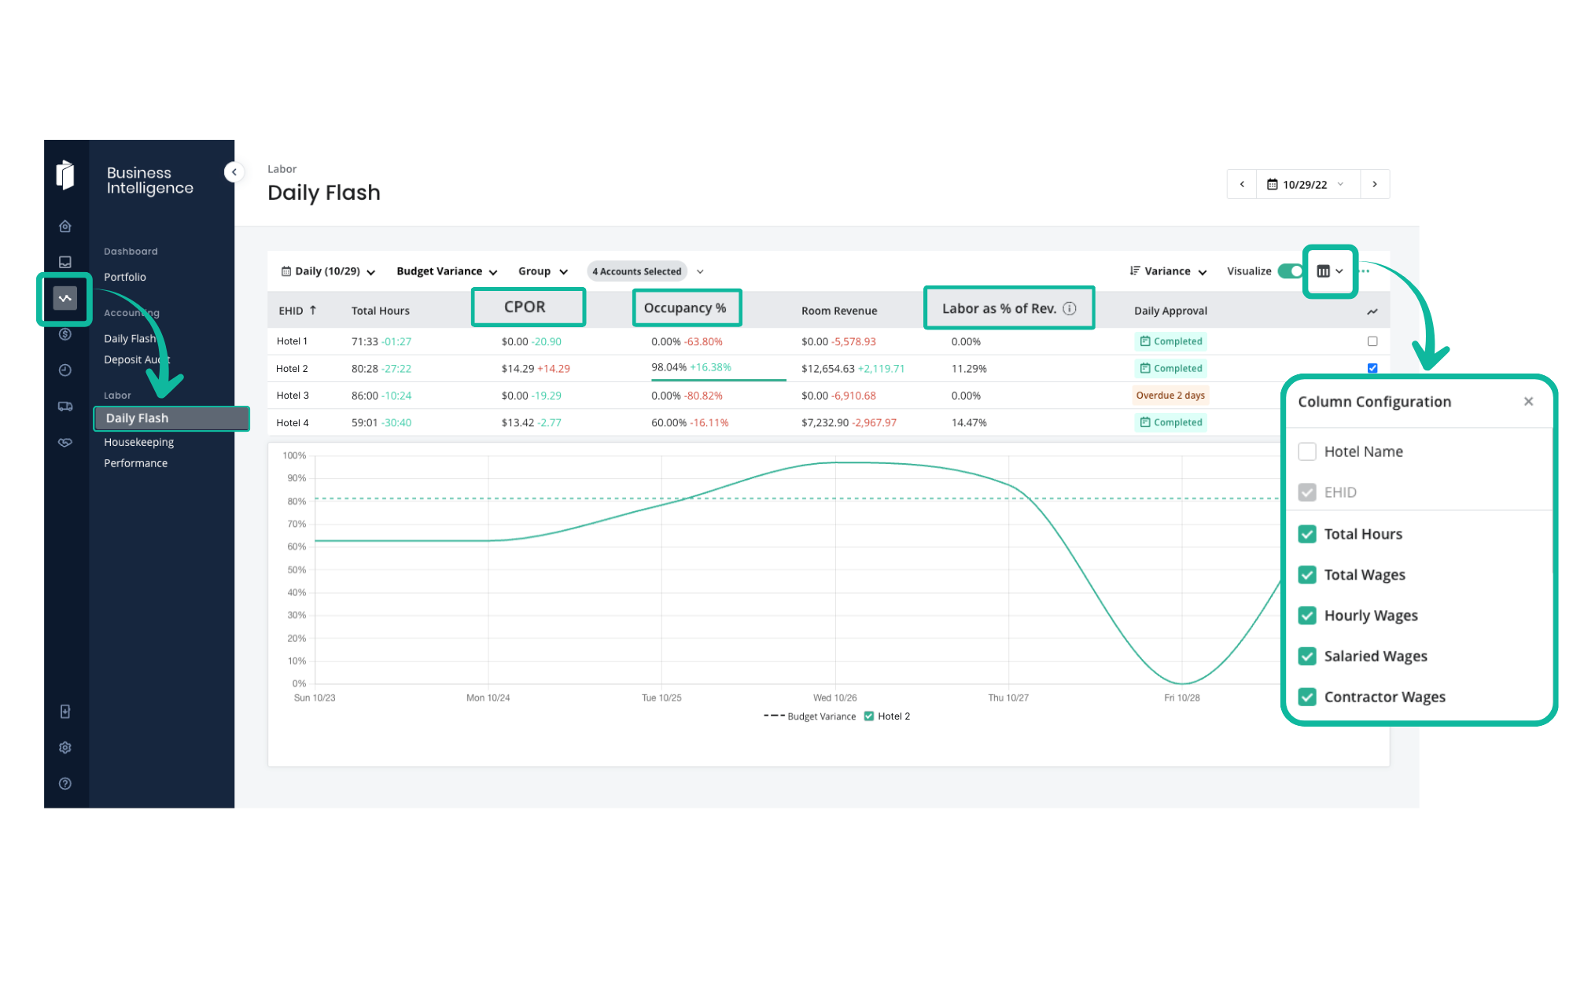Open the inbox icon in the sidebar
The width and height of the screenshot is (1573, 983).
(65, 262)
